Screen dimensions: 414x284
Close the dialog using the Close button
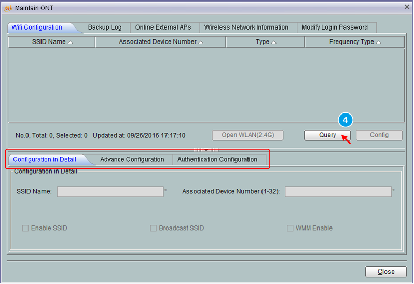click(x=385, y=272)
